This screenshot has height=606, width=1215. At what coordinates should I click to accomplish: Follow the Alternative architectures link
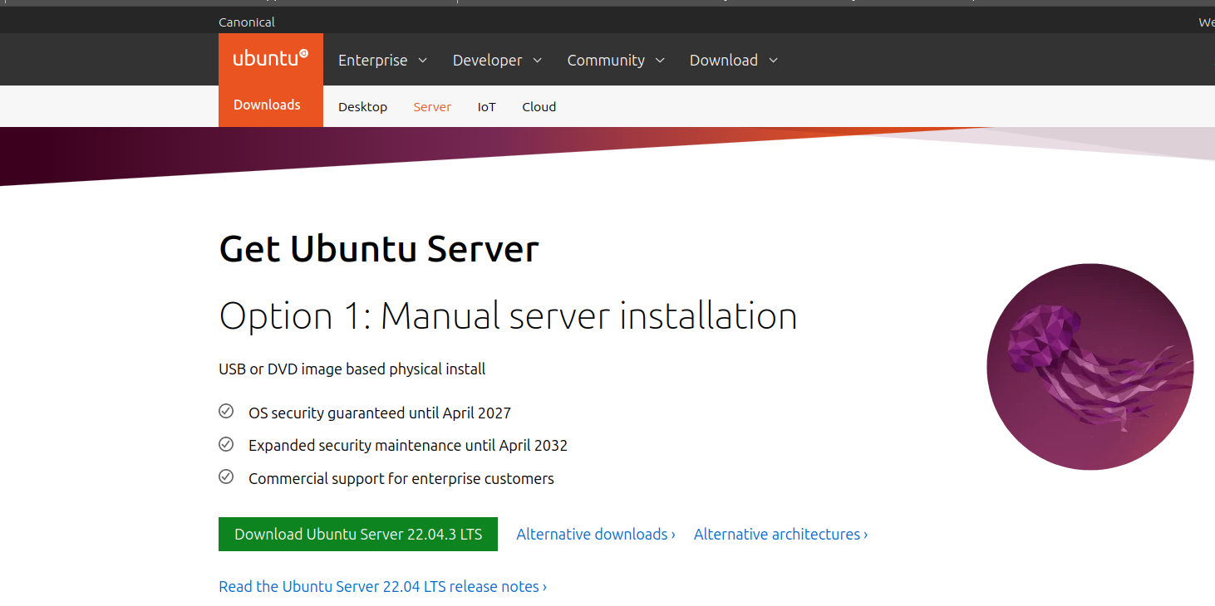click(780, 535)
